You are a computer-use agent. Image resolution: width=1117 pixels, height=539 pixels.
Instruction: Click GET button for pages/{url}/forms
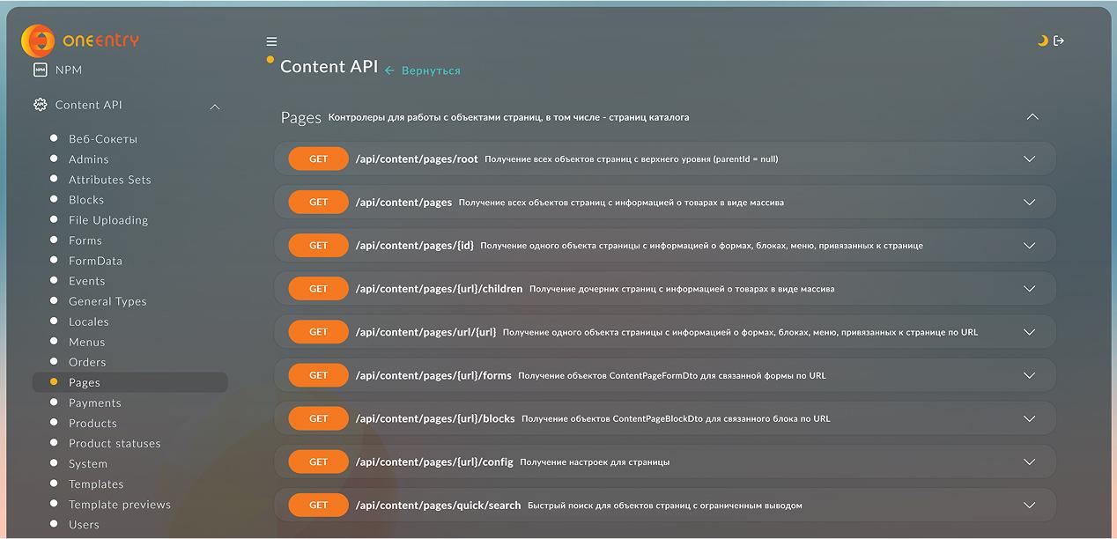[x=318, y=375]
